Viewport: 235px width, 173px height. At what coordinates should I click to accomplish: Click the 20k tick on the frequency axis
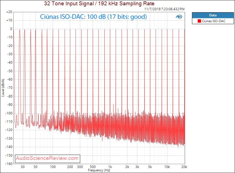point(184,167)
